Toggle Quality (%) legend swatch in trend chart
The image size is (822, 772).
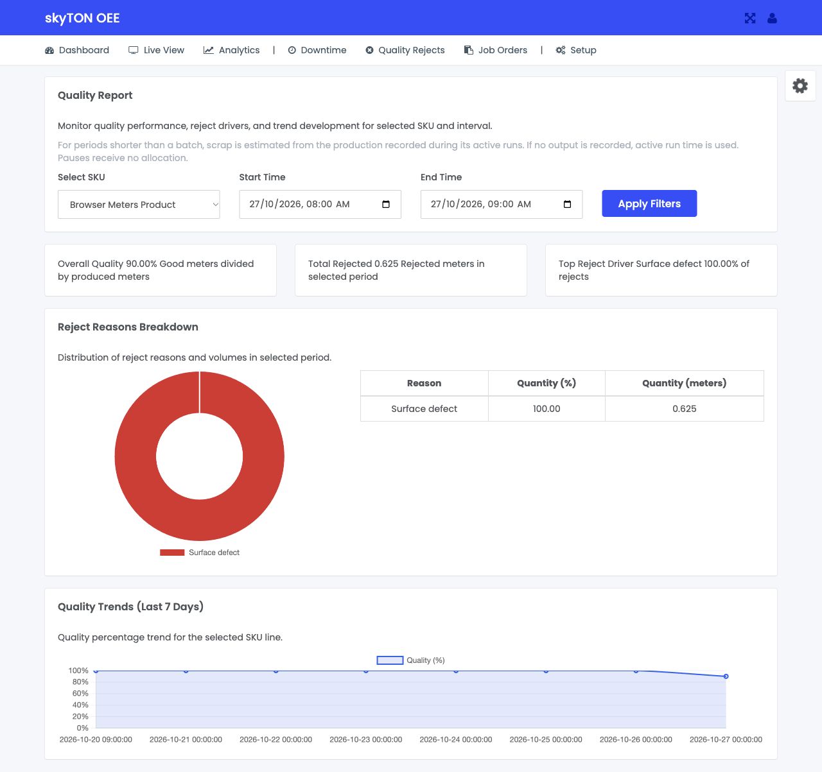(x=390, y=660)
